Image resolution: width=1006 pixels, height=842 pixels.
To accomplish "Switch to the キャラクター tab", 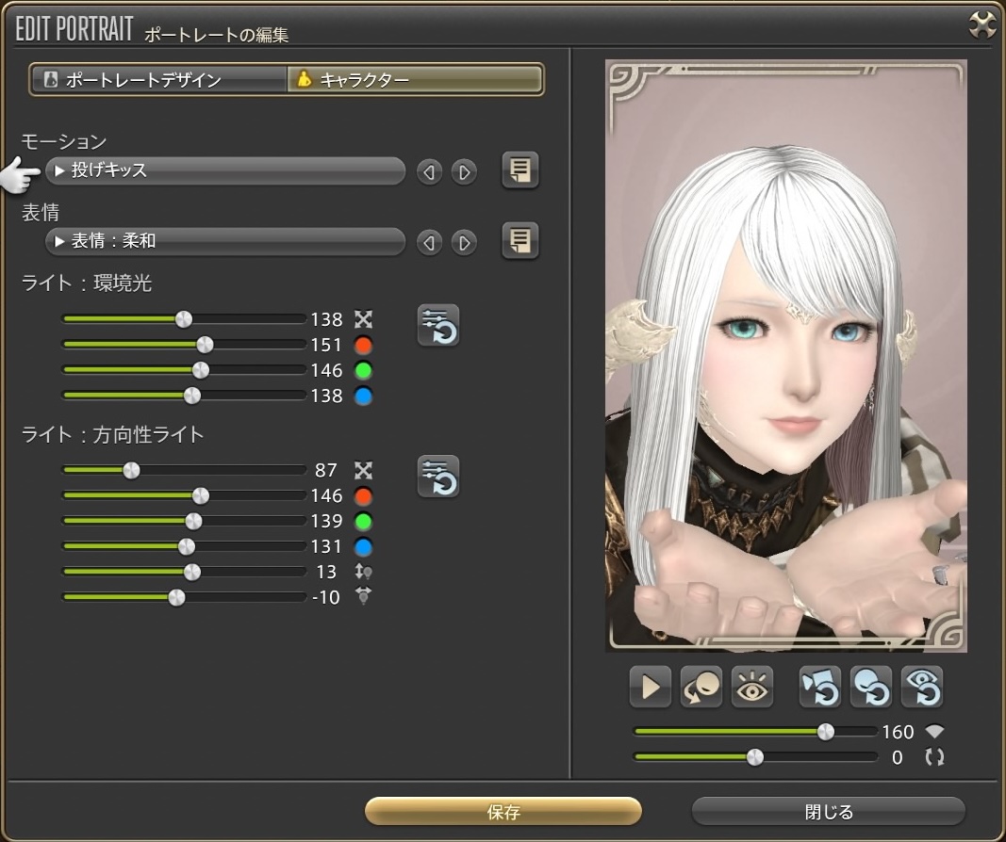I will [x=415, y=80].
